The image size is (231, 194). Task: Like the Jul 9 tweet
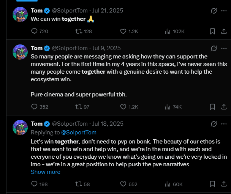click(x=123, y=107)
